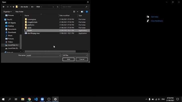Expand the File name dropdown arrow
The image size is (182, 102).
[x=60, y=56]
